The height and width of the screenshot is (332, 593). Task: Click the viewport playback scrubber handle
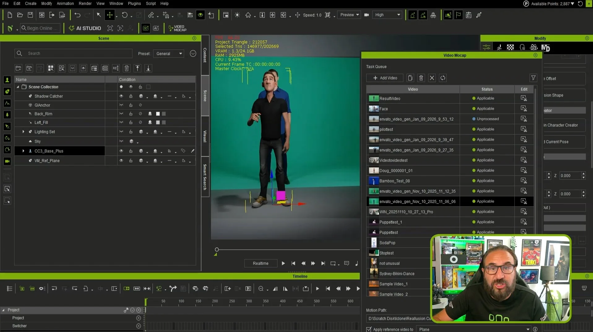(x=217, y=249)
